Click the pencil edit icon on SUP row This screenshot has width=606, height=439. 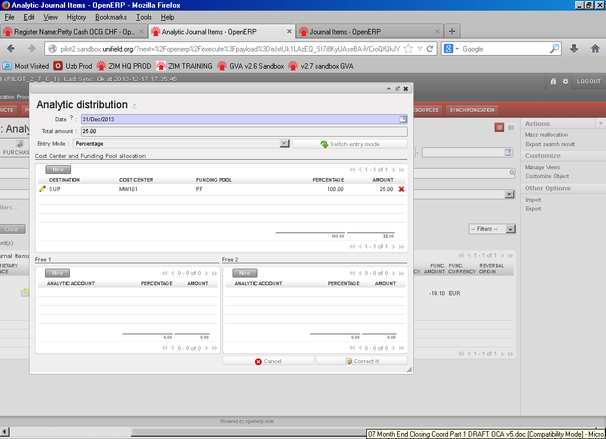point(42,189)
